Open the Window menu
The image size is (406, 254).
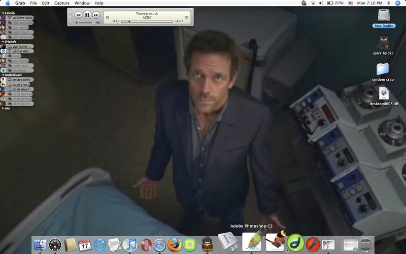82,3
